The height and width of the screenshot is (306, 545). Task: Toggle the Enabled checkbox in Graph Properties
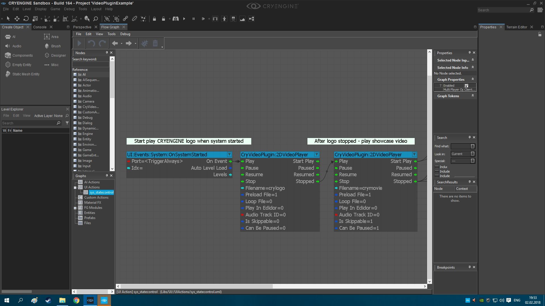(466, 86)
